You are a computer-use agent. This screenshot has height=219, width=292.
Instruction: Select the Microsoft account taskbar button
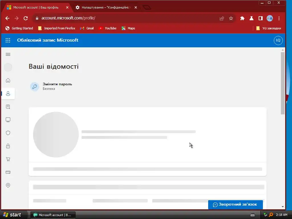pyautogui.click(x=53, y=215)
